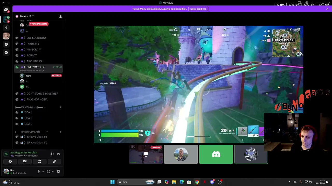Share your screen button
Viewport: 332px width, 186px height.
click(25, 161)
